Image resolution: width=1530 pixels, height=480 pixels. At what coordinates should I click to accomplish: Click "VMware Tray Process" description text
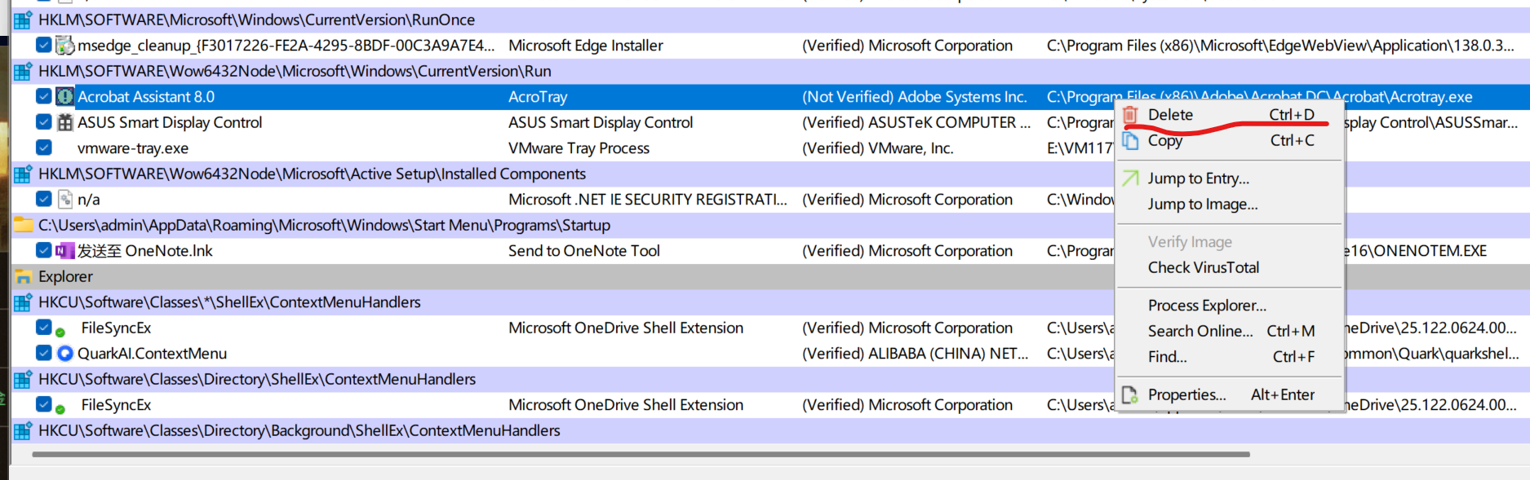click(579, 148)
